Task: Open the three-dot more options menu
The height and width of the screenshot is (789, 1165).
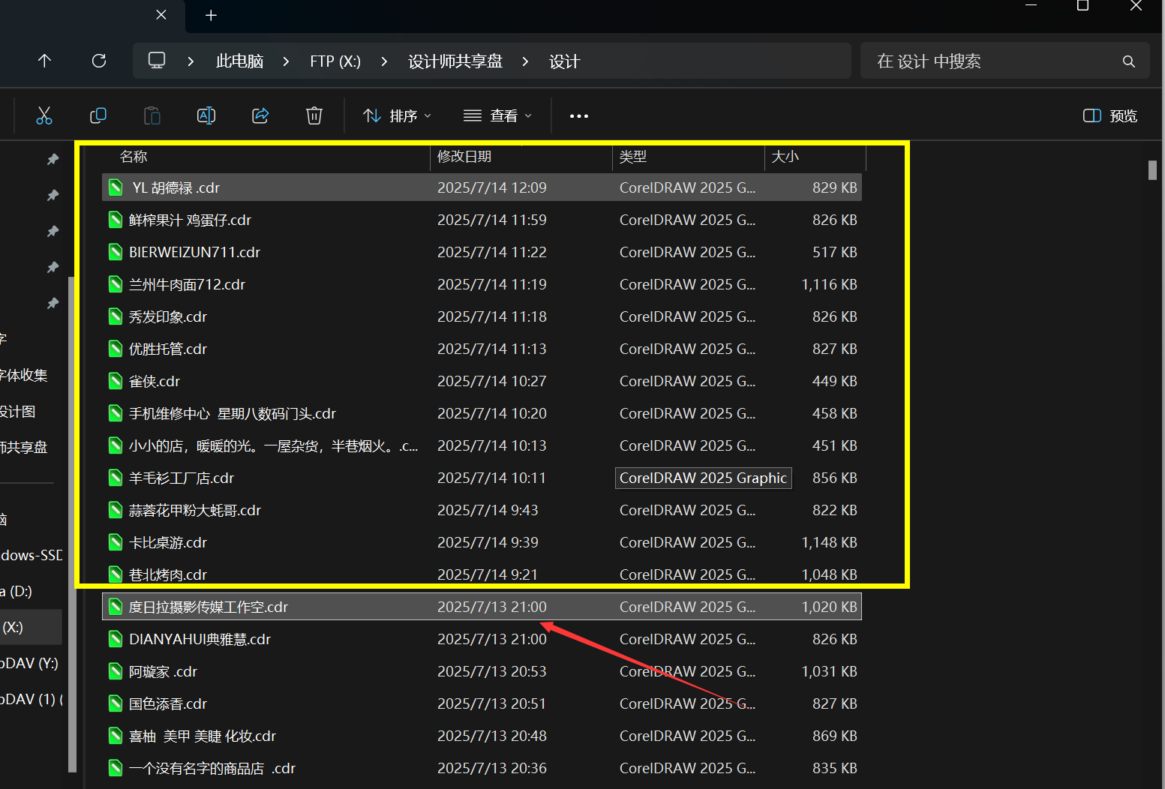Action: tap(579, 116)
